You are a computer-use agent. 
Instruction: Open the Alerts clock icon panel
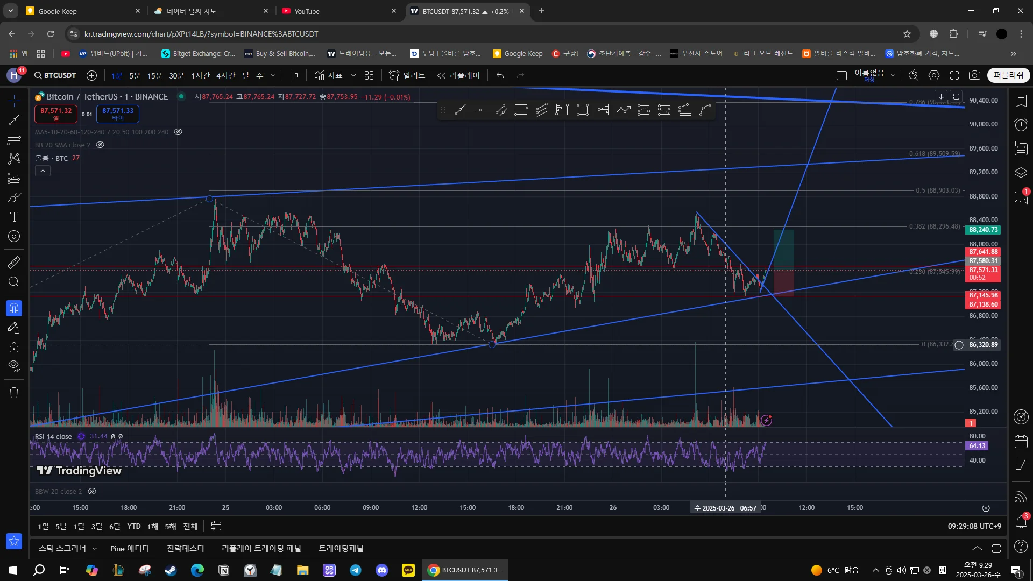(1021, 125)
